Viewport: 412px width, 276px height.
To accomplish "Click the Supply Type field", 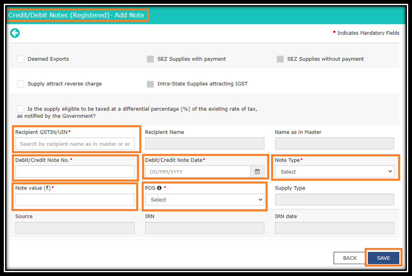I will point(335,200).
